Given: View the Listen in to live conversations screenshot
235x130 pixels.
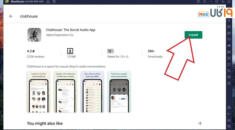Looking at the screenshot, I should (38, 92).
